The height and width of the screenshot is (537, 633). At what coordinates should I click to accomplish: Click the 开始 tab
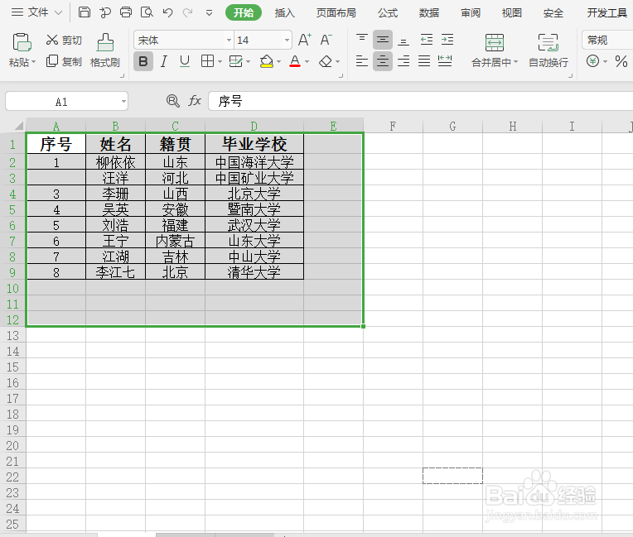pos(244,13)
